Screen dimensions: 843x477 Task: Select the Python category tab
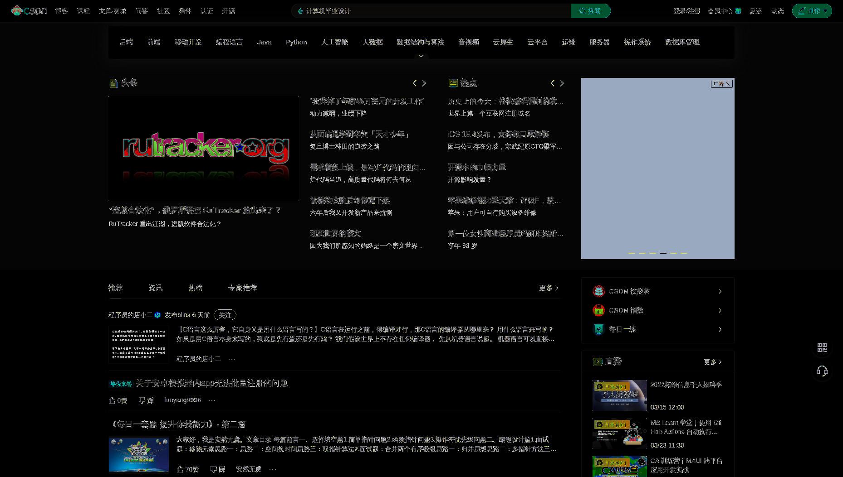pyautogui.click(x=296, y=42)
